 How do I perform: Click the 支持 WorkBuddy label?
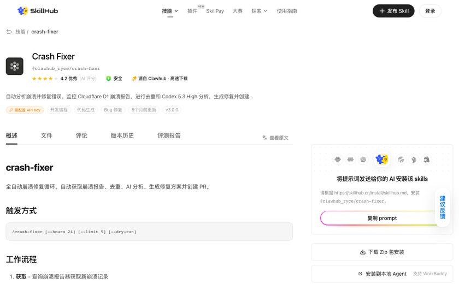click(x=430, y=274)
